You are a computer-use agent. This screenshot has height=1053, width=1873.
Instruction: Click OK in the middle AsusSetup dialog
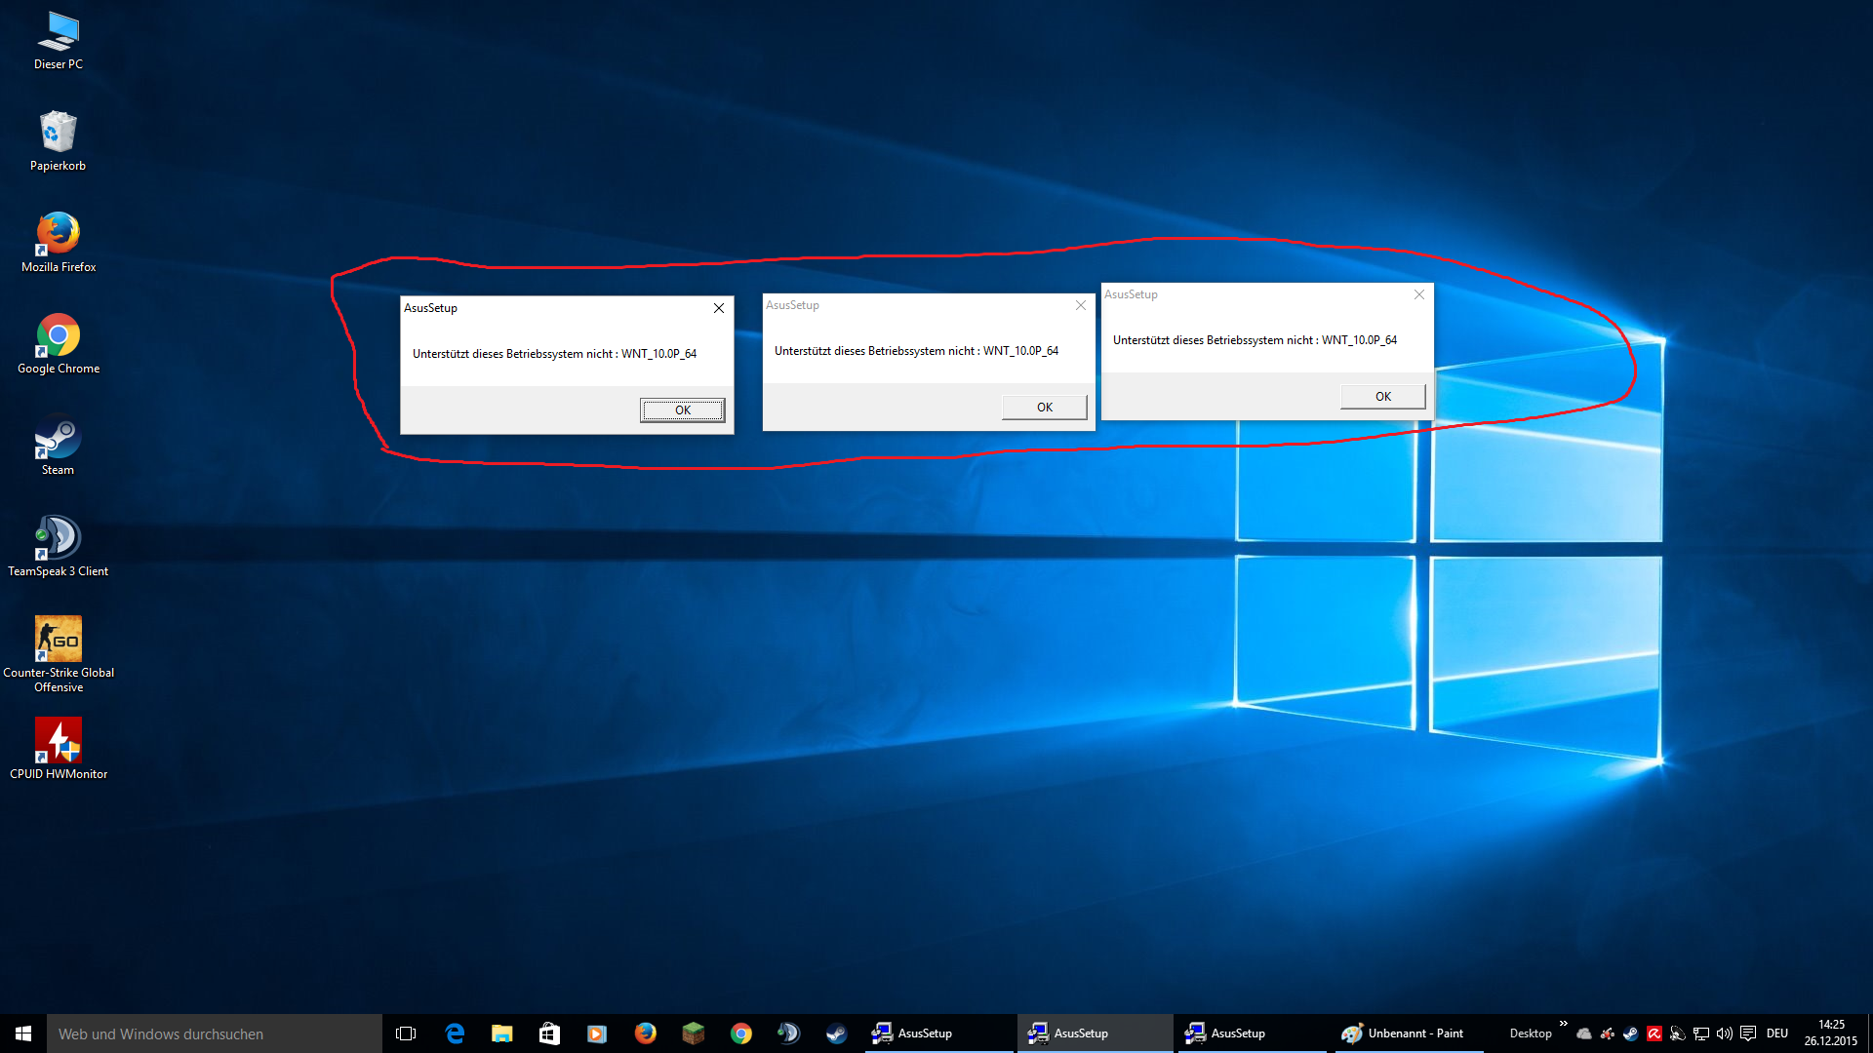1044,408
